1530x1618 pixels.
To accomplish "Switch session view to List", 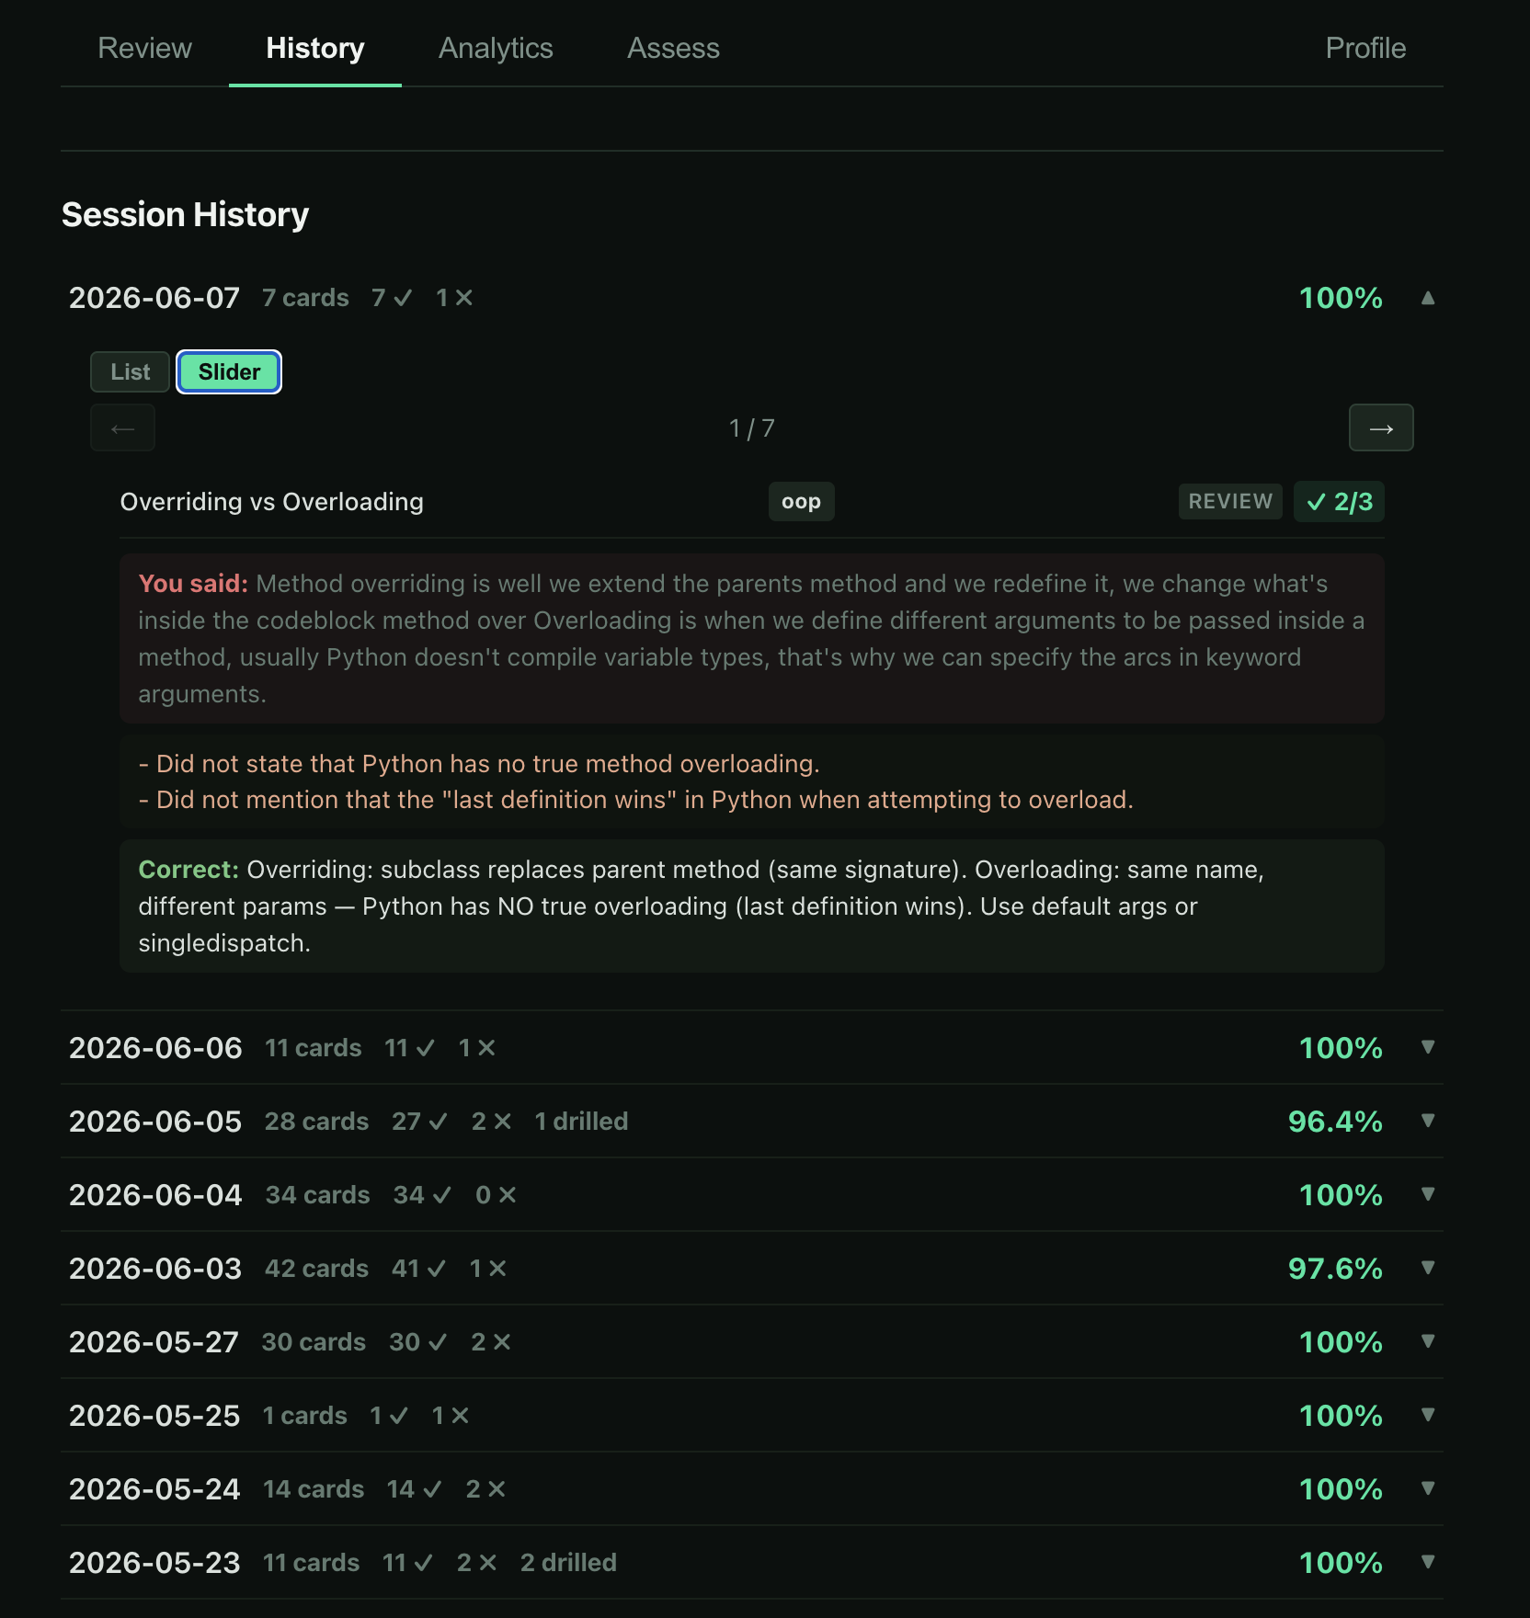I will point(130,372).
